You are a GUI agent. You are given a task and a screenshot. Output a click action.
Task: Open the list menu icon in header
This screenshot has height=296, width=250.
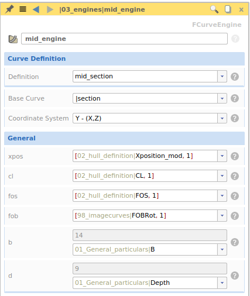tap(23, 9)
